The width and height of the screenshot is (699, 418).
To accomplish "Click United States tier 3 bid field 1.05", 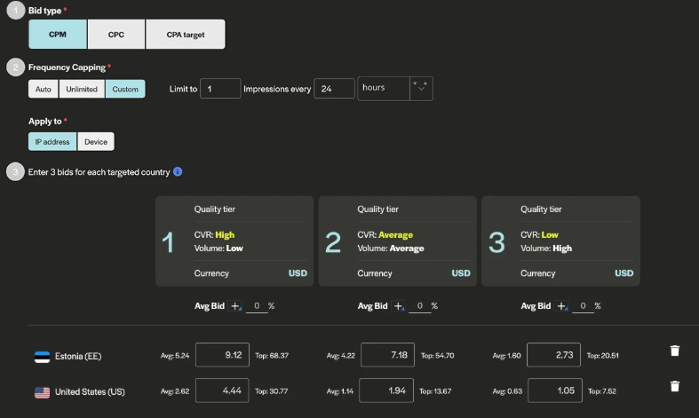I will [x=554, y=390].
